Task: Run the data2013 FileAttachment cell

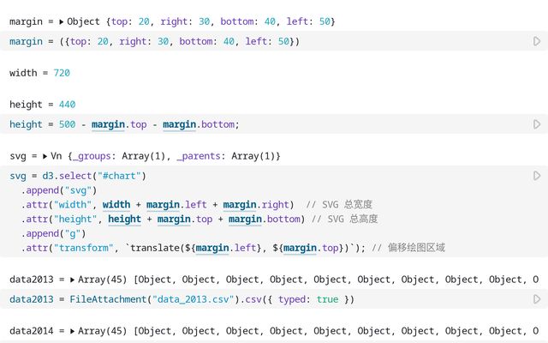Action: click(537, 299)
